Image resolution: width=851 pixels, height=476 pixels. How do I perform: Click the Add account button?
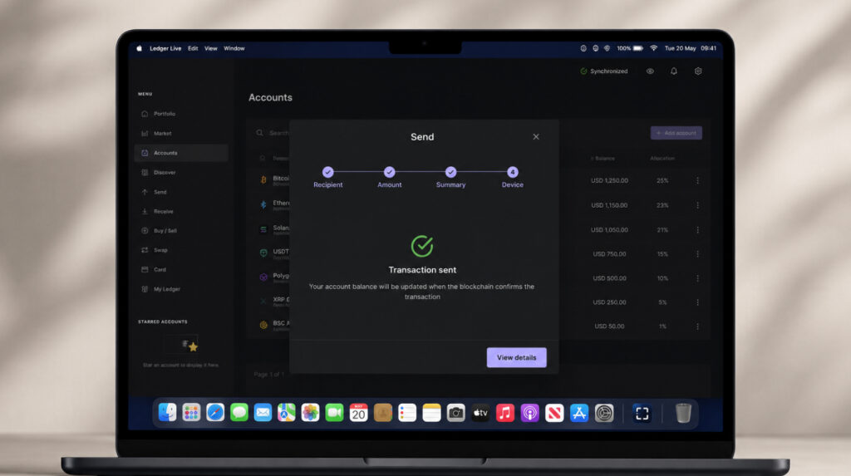click(x=676, y=133)
